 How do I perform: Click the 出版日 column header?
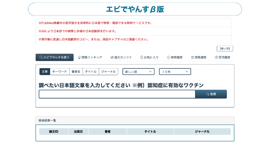78,132
